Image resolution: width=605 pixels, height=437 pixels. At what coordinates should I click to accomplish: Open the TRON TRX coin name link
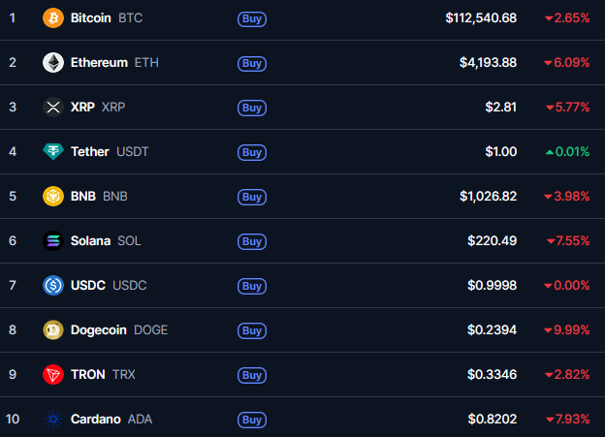[x=103, y=375]
